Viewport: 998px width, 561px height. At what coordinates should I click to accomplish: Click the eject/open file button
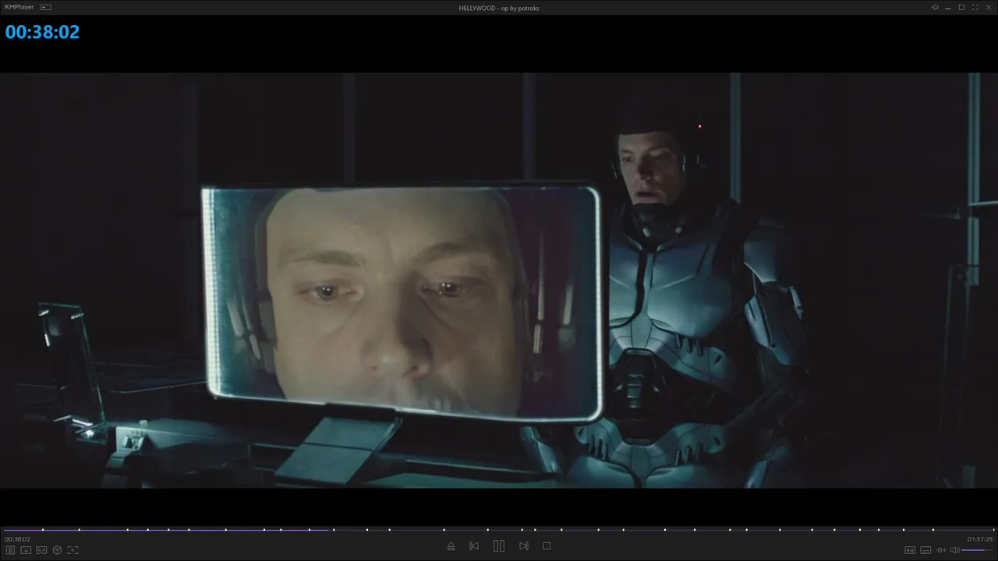point(451,546)
